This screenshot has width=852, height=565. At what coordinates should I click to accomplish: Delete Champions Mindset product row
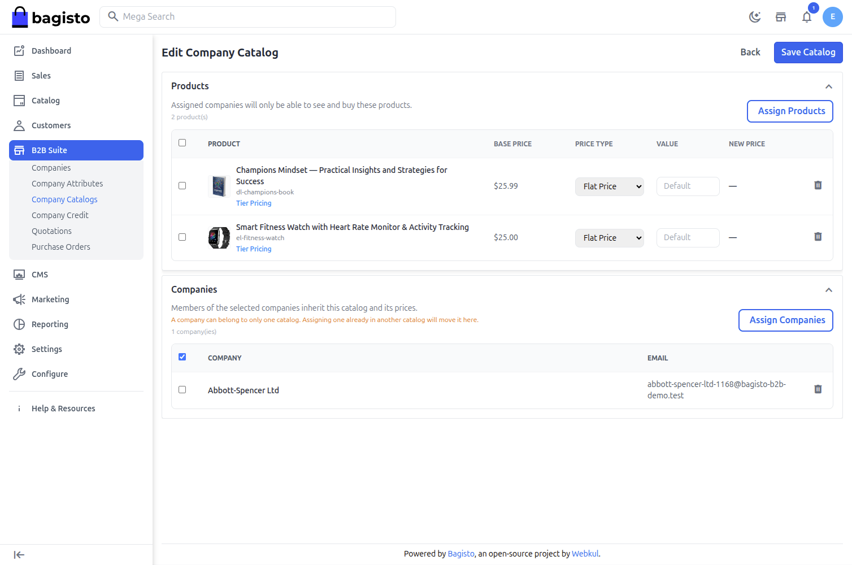[x=818, y=185]
